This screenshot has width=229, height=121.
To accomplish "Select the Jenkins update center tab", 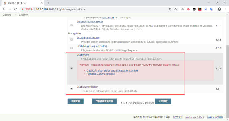I will [x=23, y=3].
